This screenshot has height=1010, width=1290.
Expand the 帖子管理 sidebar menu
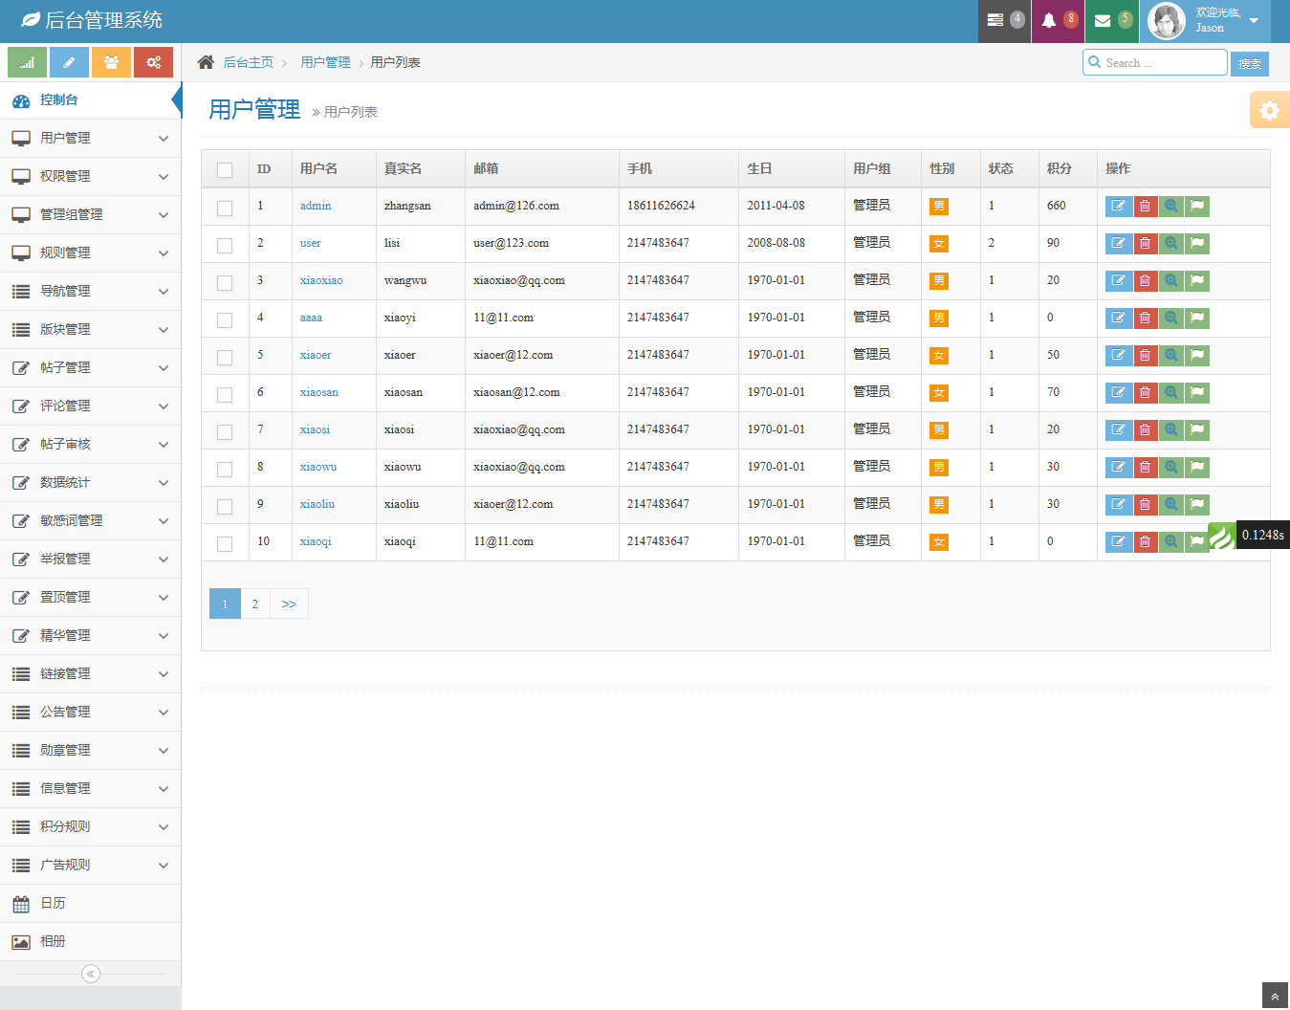tap(91, 368)
